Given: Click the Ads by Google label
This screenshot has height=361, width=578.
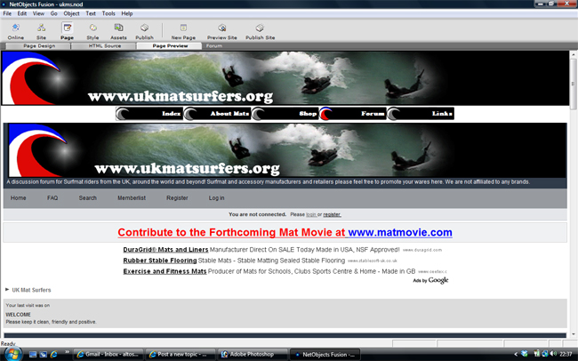Looking at the screenshot, I should 430,281.
